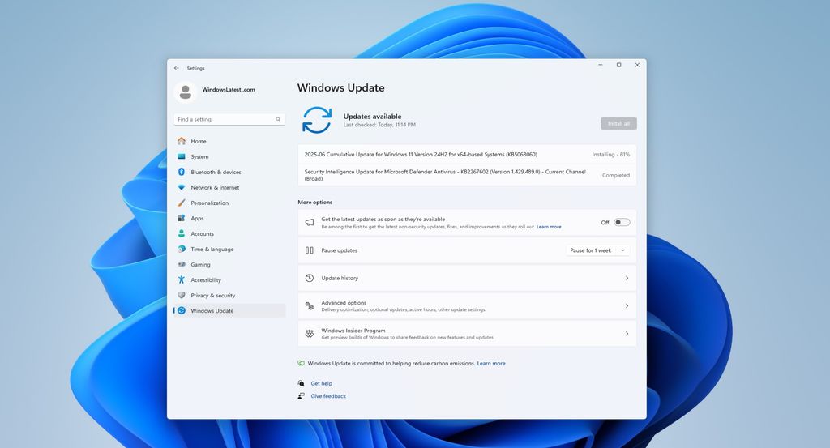
Task: Open the Pause for 1 week dropdown
Action: click(598, 250)
